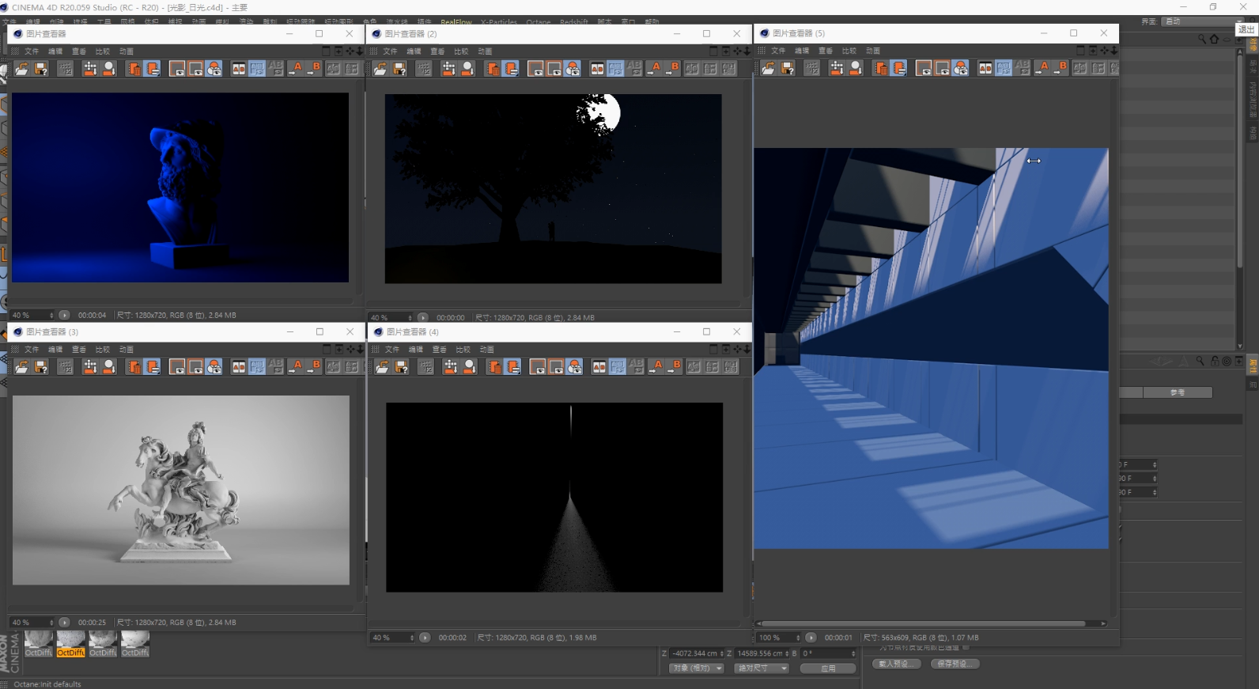Image resolution: width=1259 pixels, height=689 pixels.
Task: Open 编辑 menu in Picture Viewer (5)
Action: 802,51
